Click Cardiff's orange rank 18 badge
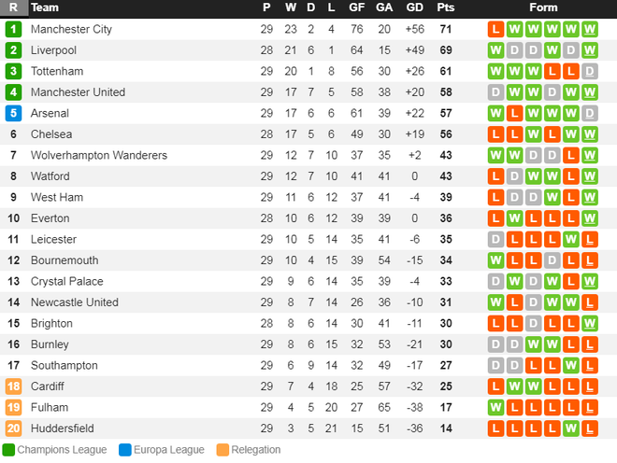Screen dimensions: 617x463 [x=13, y=386]
